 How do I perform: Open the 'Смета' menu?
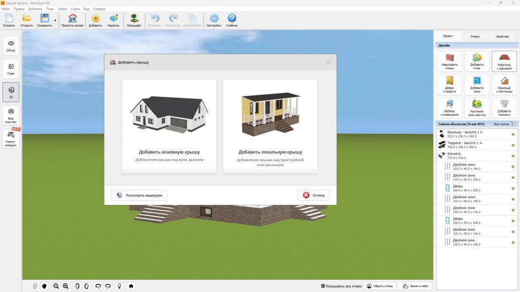[75, 9]
